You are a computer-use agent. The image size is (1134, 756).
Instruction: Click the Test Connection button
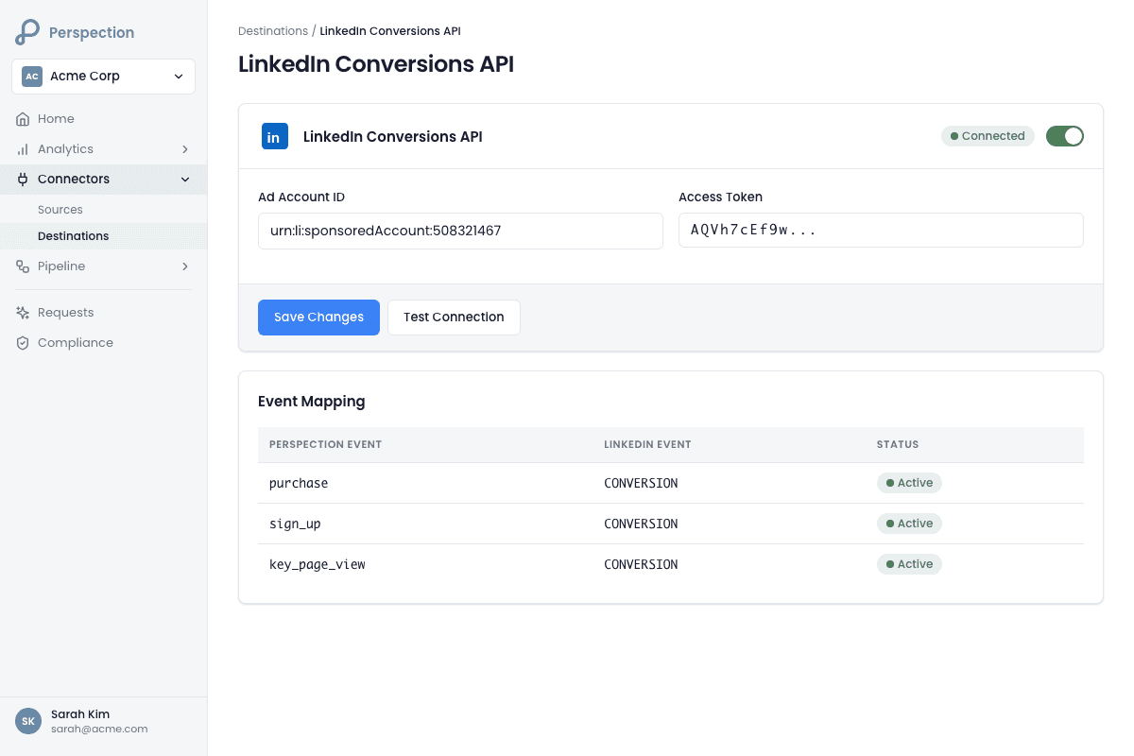tap(454, 318)
